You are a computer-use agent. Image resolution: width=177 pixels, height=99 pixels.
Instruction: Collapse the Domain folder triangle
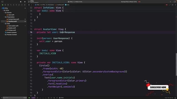4,13
